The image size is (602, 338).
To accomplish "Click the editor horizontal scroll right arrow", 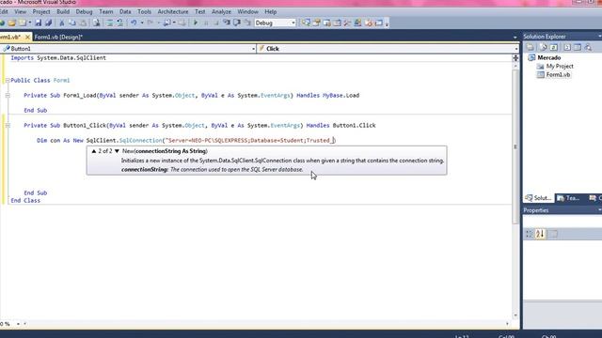I will [507, 324].
